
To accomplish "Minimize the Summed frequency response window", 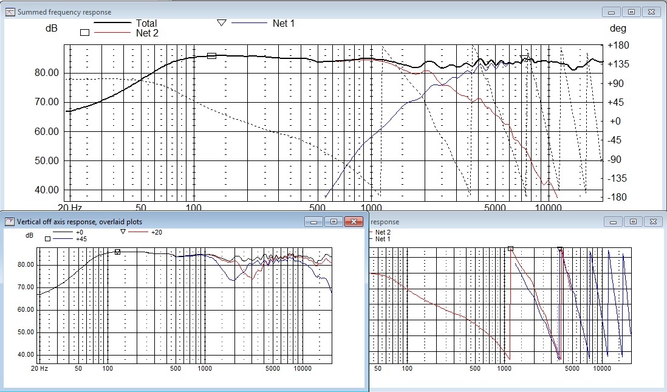I will (x=612, y=12).
